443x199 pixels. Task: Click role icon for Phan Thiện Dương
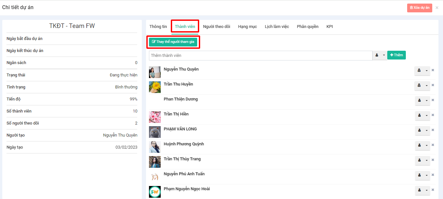[419, 100]
